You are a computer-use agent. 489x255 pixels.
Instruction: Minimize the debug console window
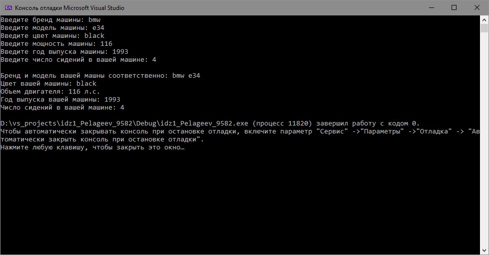point(432,8)
